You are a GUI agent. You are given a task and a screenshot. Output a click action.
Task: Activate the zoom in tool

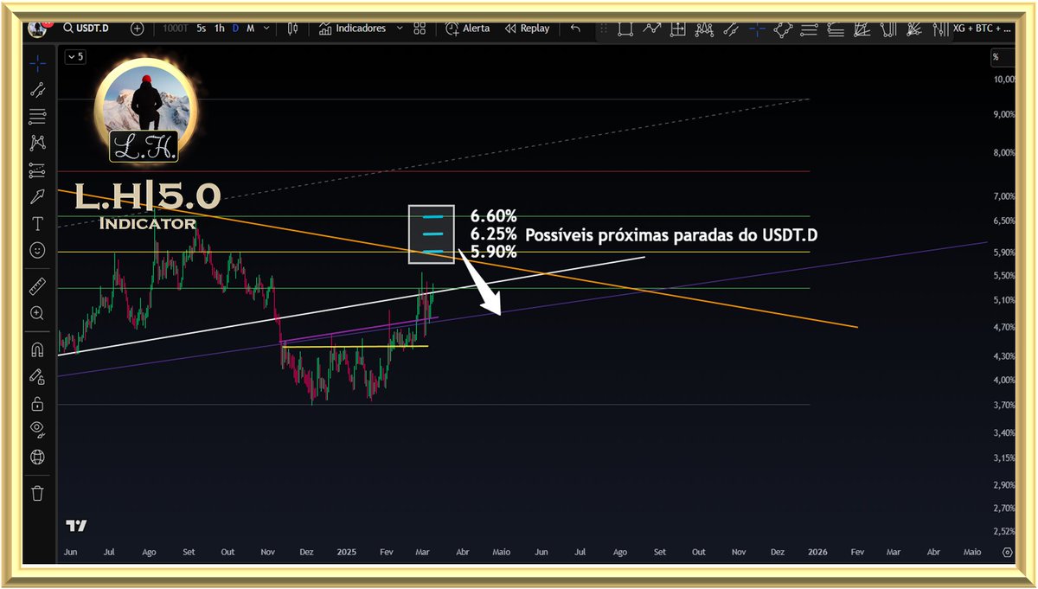[x=37, y=313]
